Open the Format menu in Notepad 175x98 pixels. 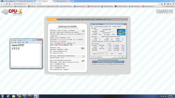pyautogui.click(x=19, y=42)
